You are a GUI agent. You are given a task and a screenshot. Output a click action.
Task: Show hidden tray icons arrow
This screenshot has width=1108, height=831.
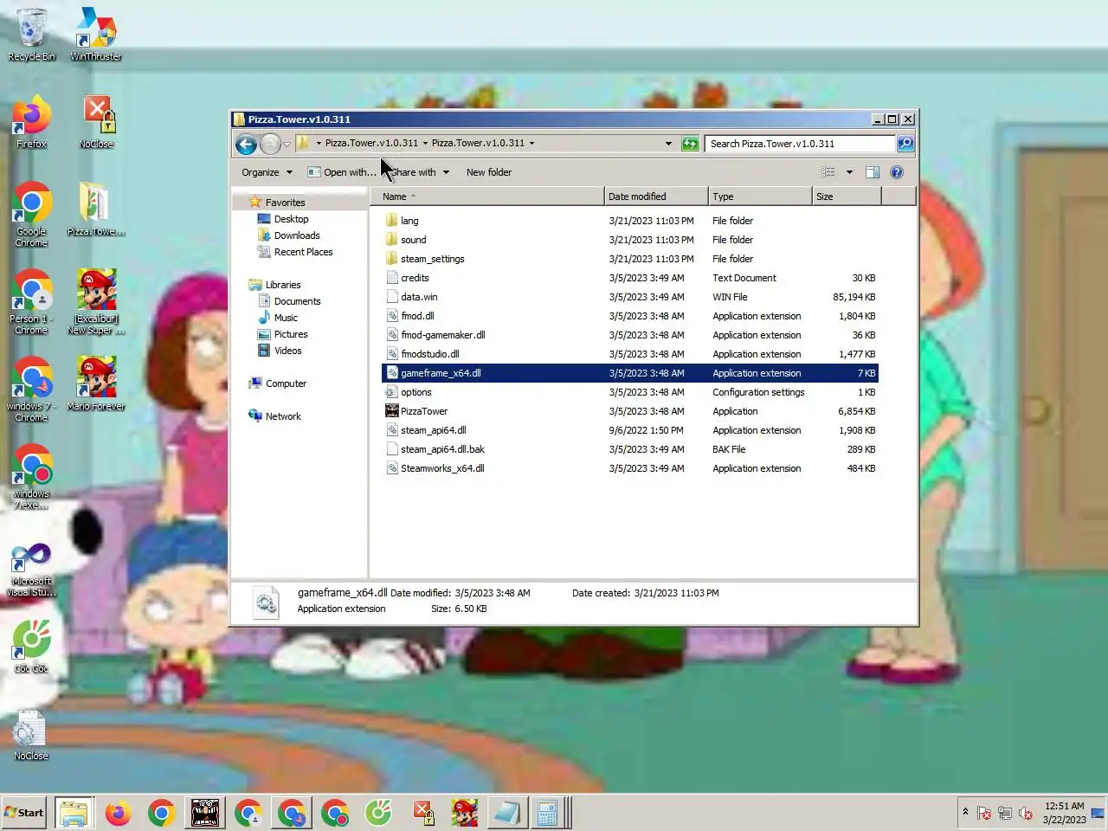[x=964, y=812]
